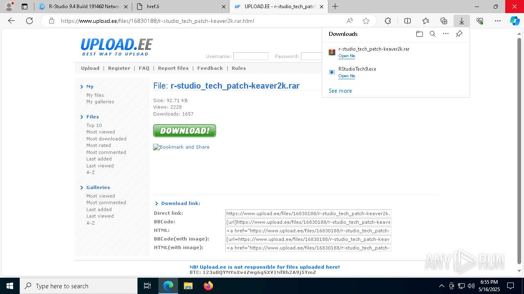
Task: Click Register in site menu
Action: click(119, 68)
